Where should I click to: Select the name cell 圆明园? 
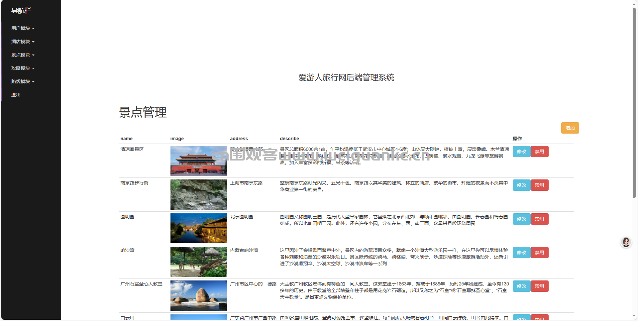[x=127, y=217]
